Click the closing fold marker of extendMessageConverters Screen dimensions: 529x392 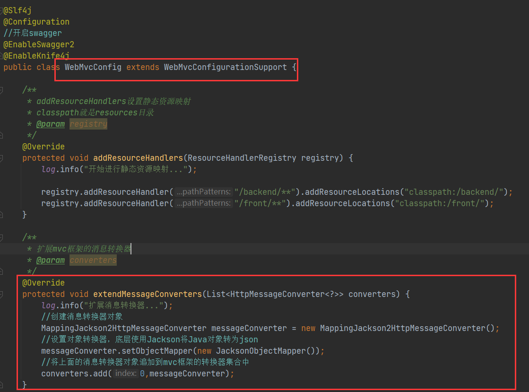pyautogui.click(x=2, y=385)
